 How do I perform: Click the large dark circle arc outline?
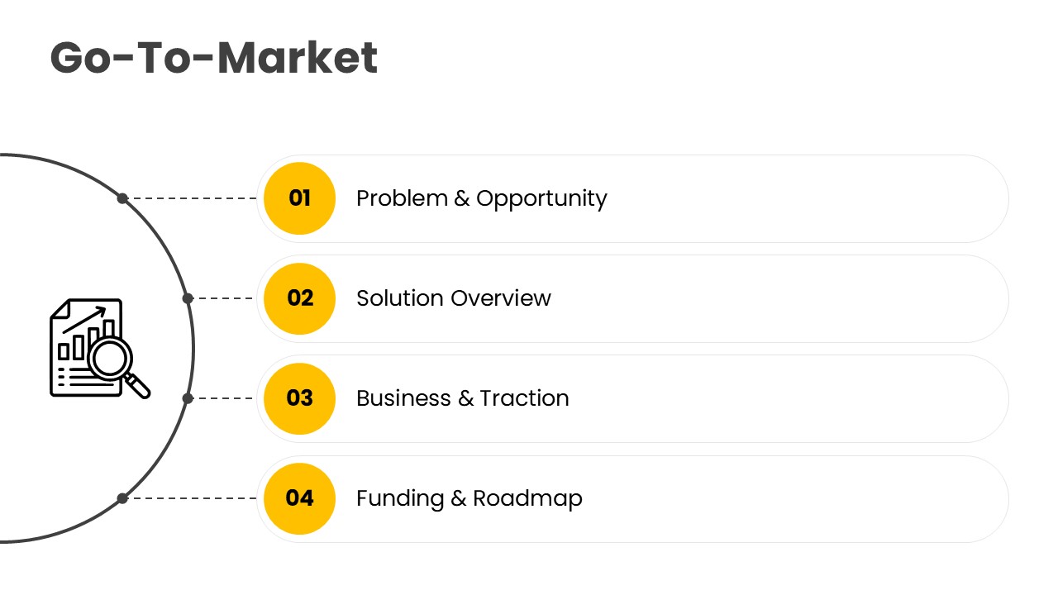[x=193, y=348]
